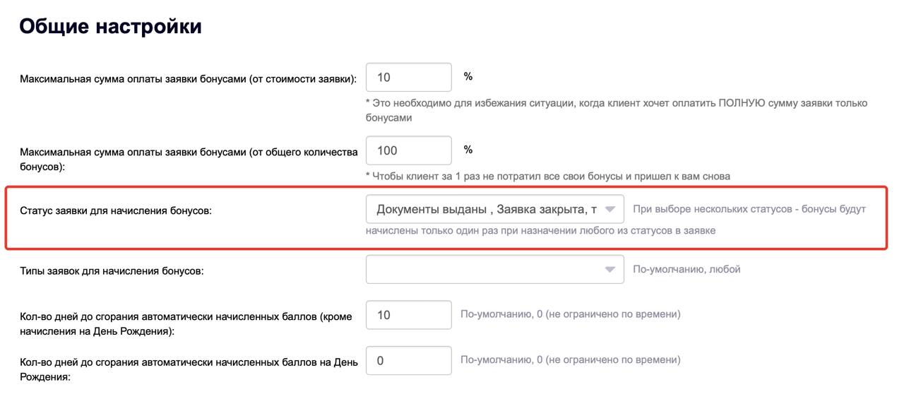Click the max payment from total bonuses field showing 100
This screenshot has height=399, width=904.
[x=408, y=150]
